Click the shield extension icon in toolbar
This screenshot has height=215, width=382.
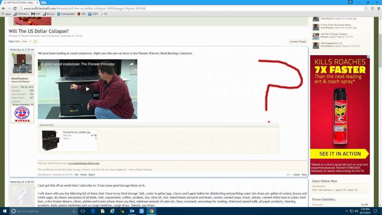pyautogui.click(x=372, y=8)
